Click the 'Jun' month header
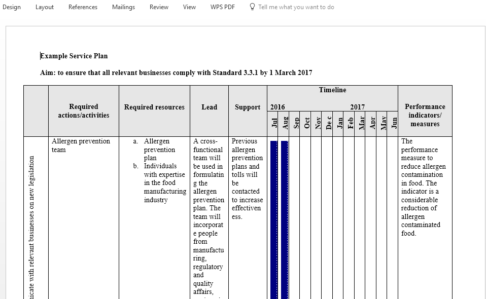 394,124
